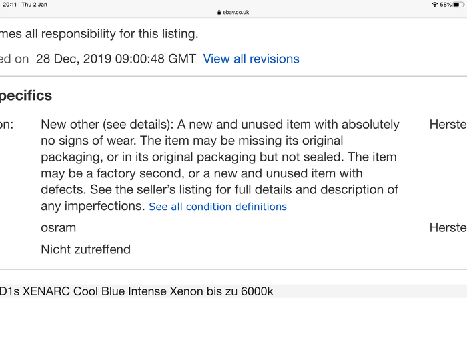Click the osram brand value
The width and height of the screenshot is (467, 350).
point(59,228)
